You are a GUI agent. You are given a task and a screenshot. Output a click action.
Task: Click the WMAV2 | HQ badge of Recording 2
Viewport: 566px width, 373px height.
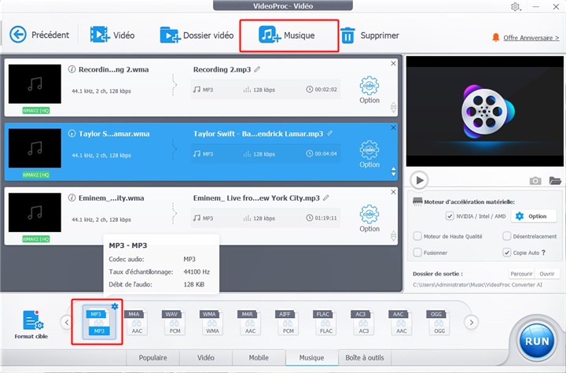click(35, 111)
